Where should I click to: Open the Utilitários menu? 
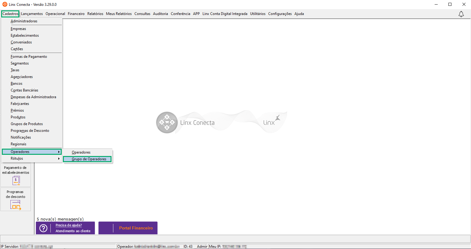258,14
